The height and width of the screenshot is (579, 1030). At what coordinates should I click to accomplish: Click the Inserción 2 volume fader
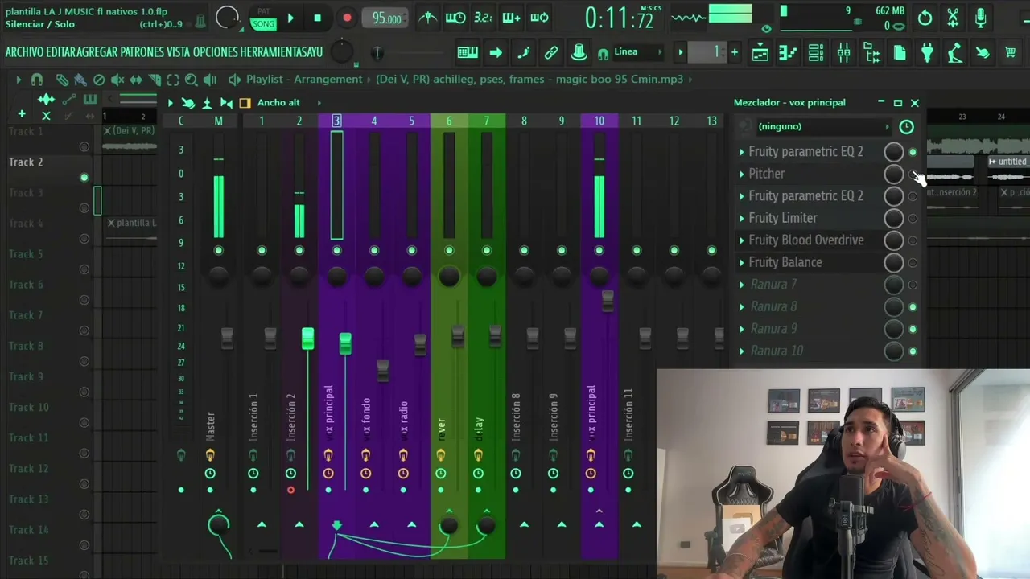[307, 339]
